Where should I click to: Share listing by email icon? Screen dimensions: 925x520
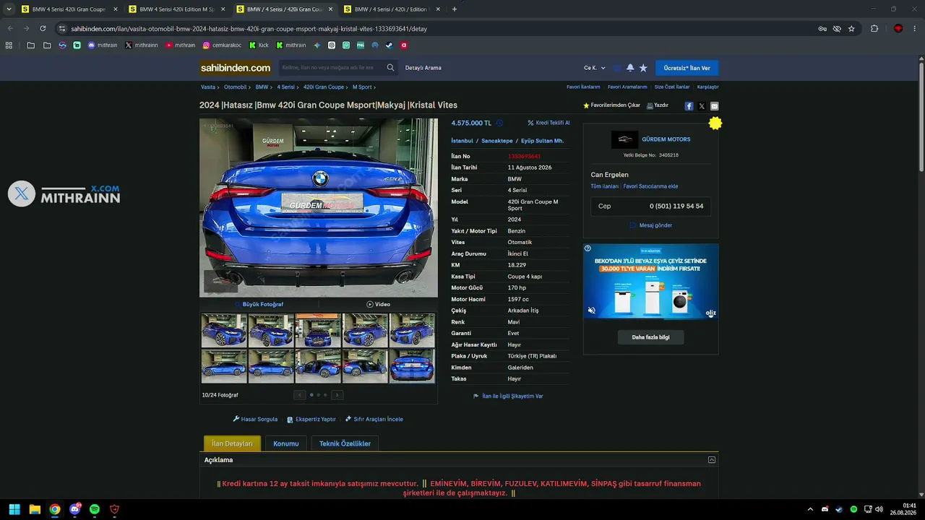pyautogui.click(x=715, y=106)
